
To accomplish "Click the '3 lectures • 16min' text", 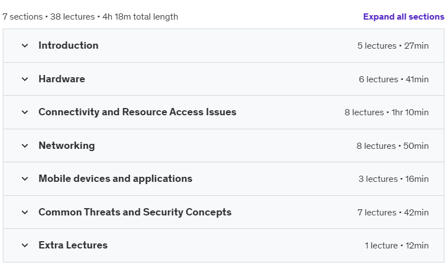I will point(393,179).
